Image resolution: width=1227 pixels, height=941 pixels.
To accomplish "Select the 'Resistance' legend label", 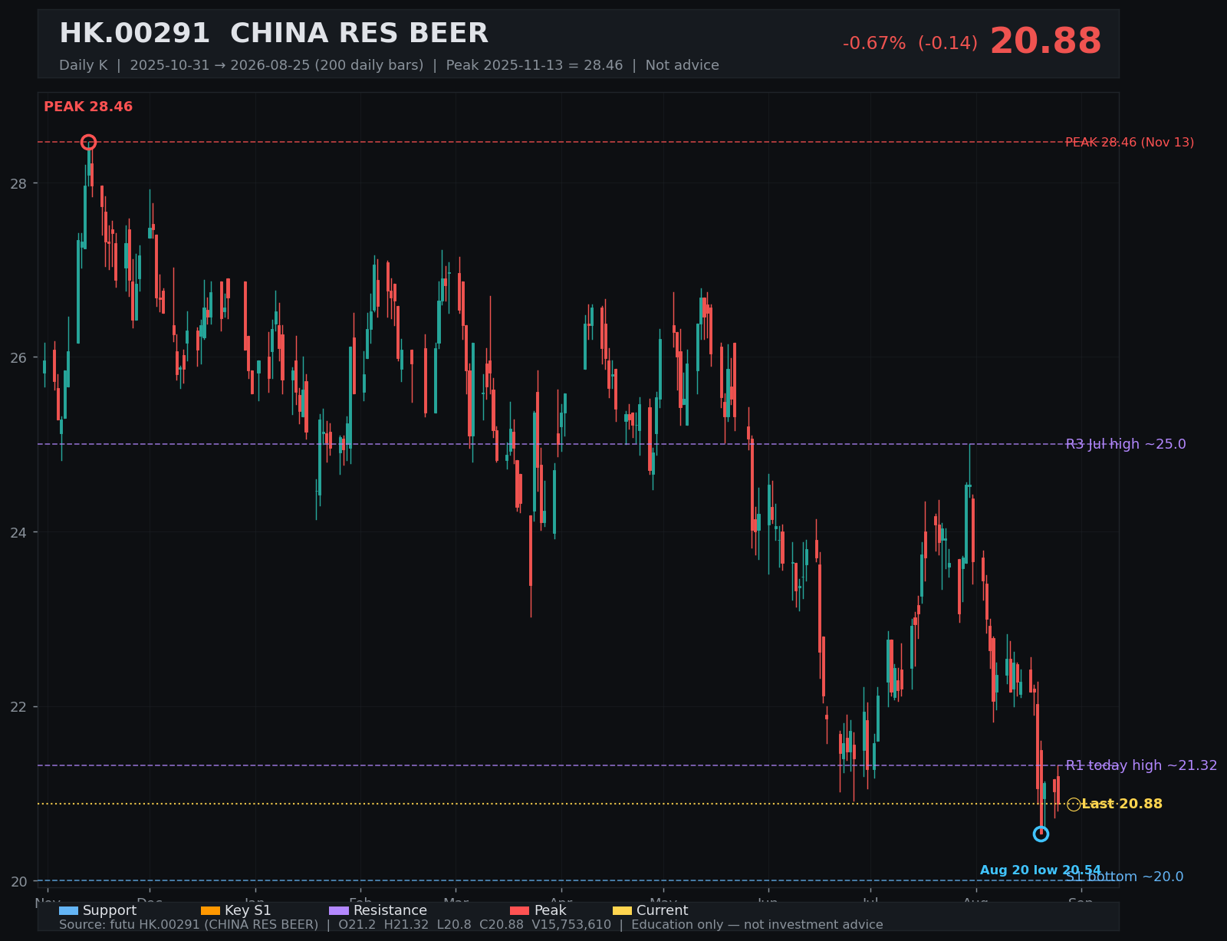I will [390, 910].
